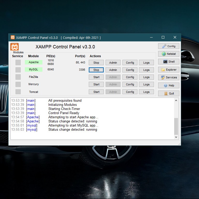Click Apache PID 1816

51,60
